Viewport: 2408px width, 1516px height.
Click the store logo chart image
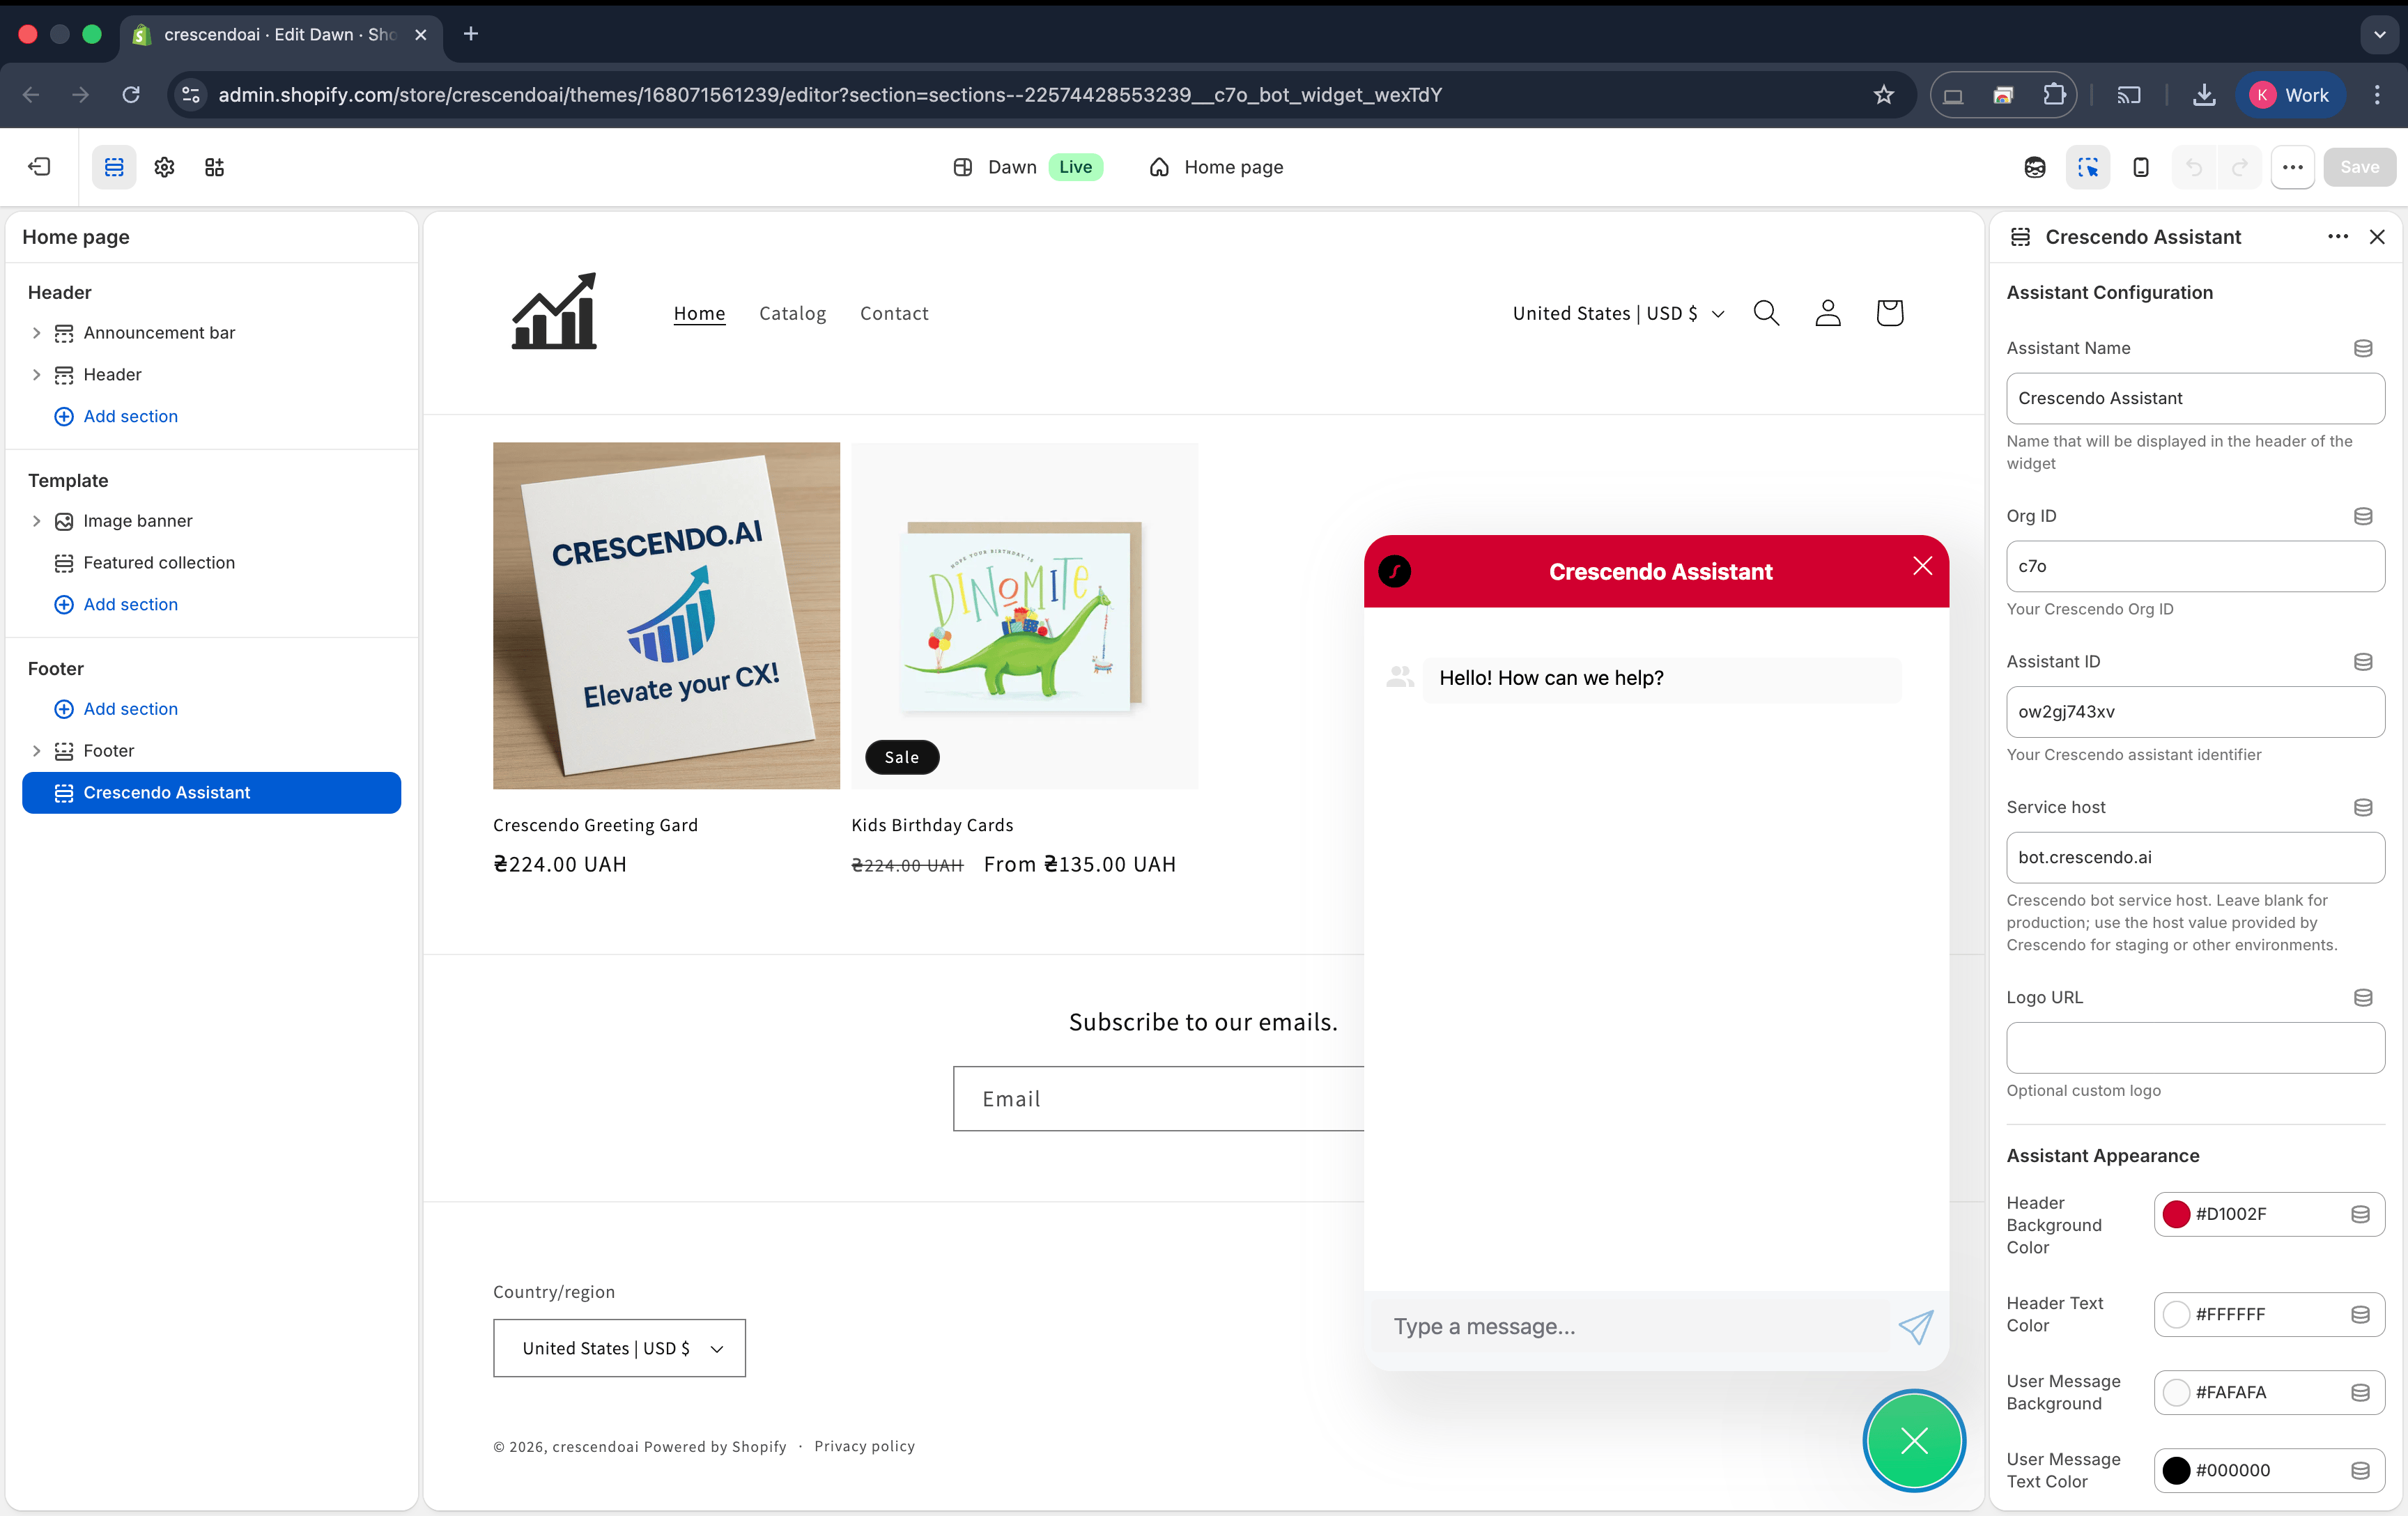click(554, 311)
